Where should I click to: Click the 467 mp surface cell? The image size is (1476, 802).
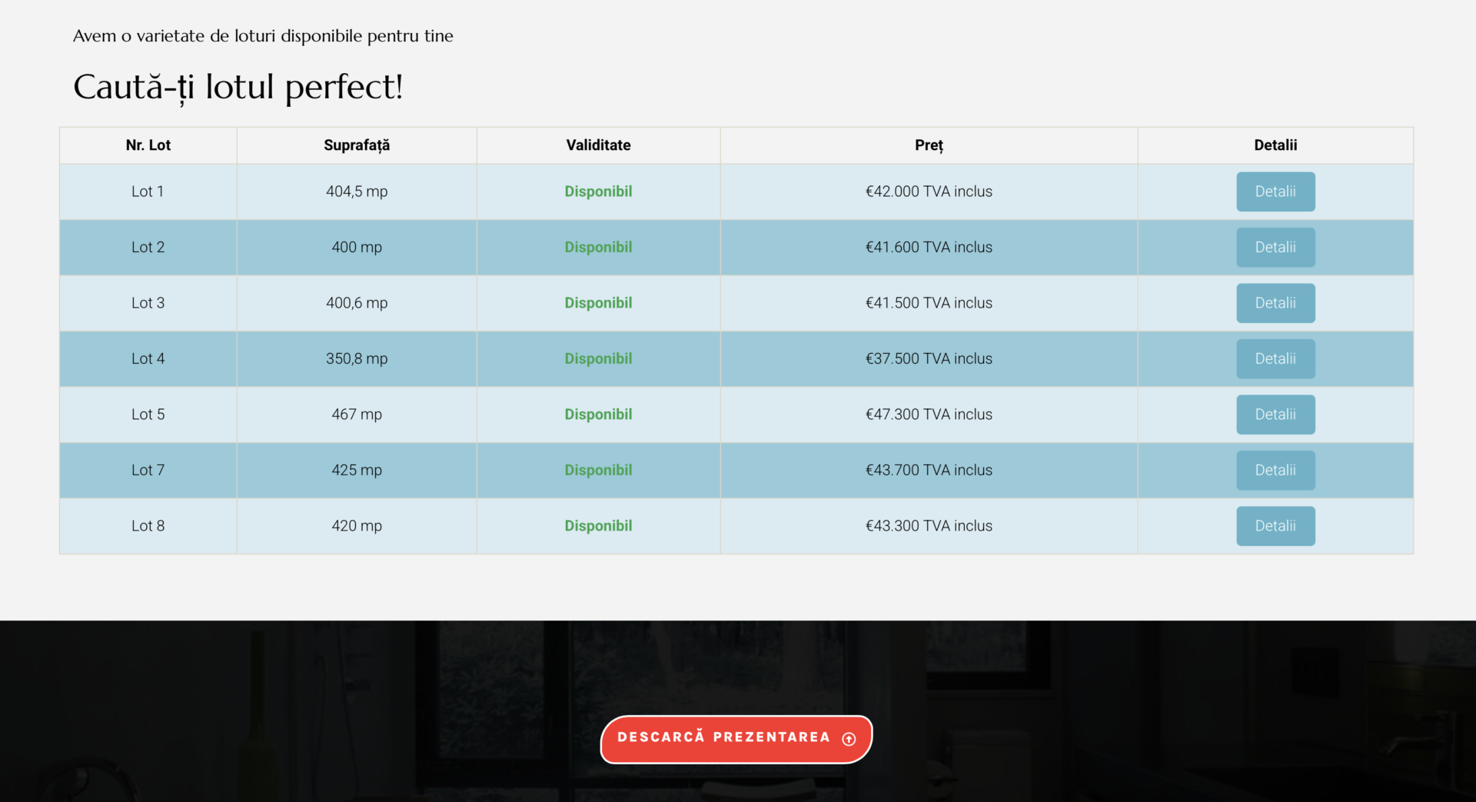pos(356,414)
